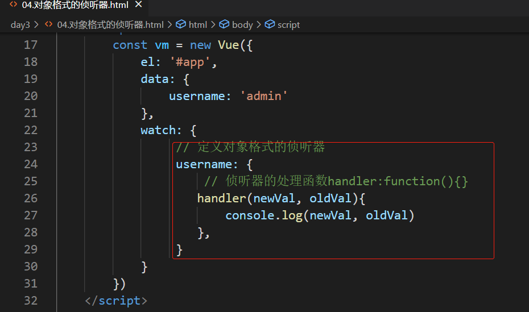This screenshot has height=312, width=529.
Task: Click comment '定义对象格式的侦听器' on line 23
Action: pos(261,147)
